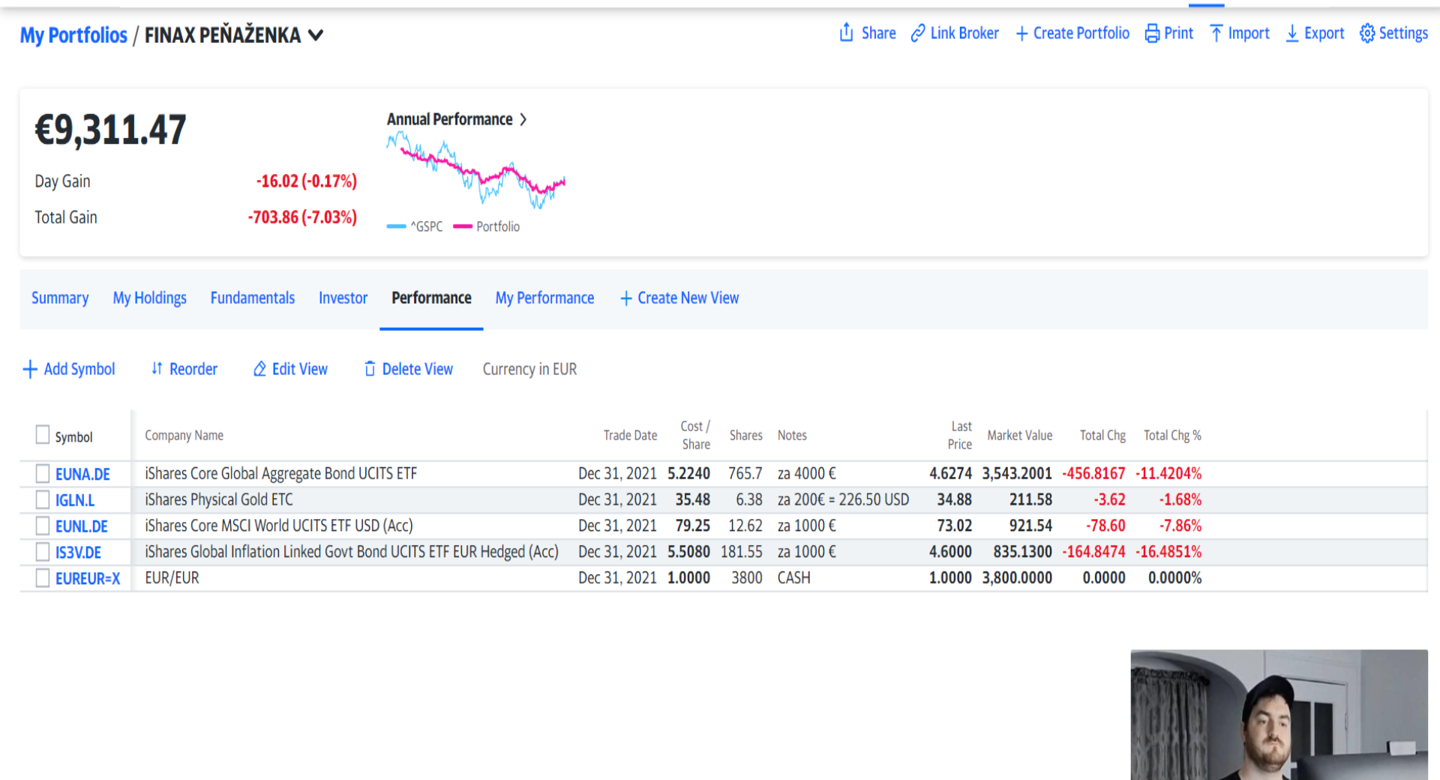
Task: Click the Annual Performance mini chart
Action: point(475,169)
